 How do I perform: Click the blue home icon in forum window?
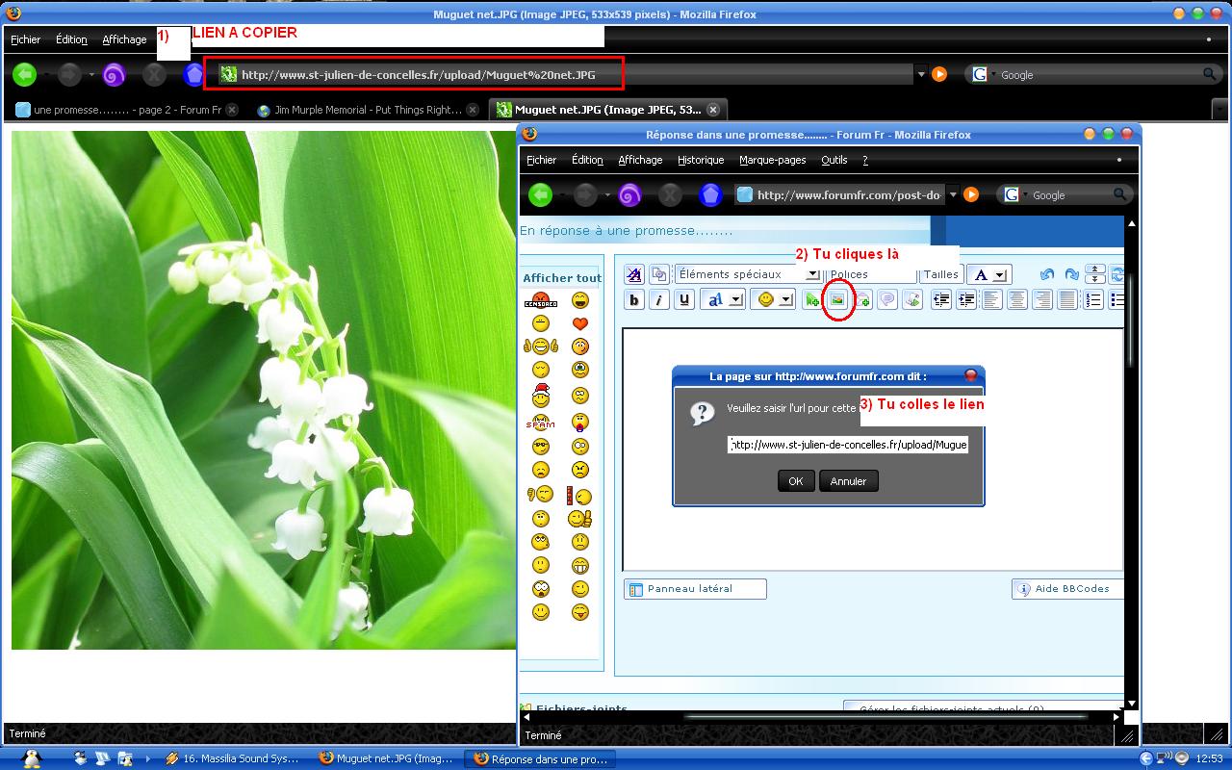pyautogui.click(x=710, y=195)
